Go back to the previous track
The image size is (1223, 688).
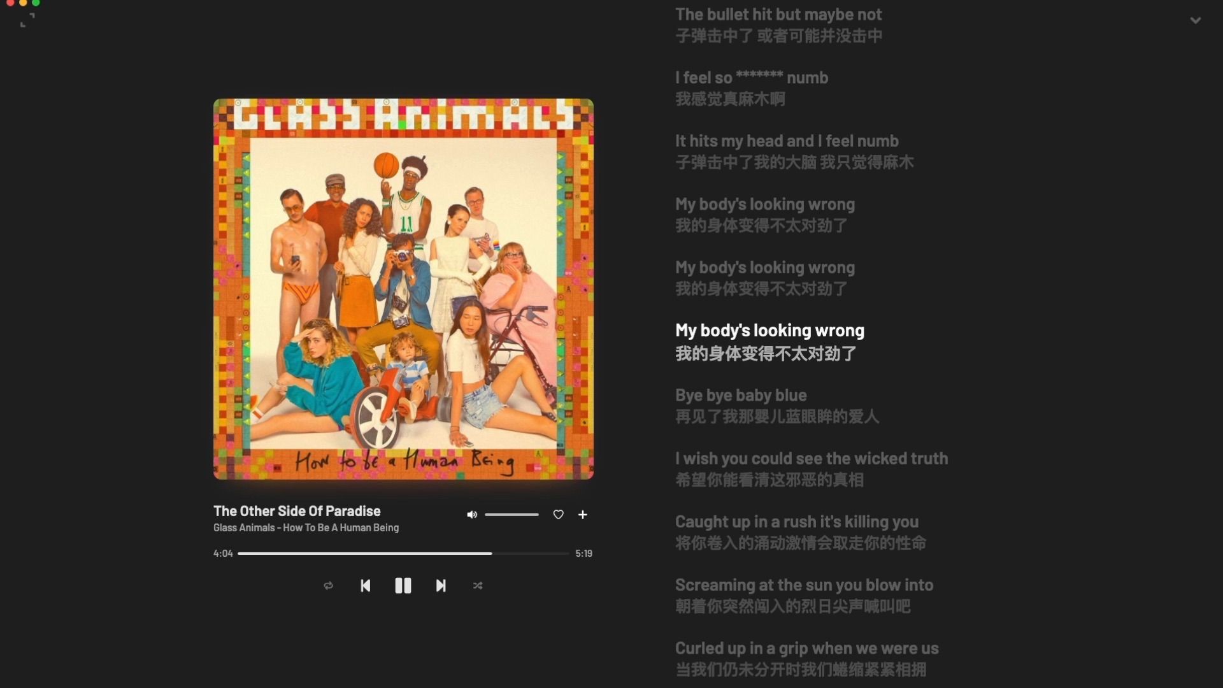(x=365, y=585)
